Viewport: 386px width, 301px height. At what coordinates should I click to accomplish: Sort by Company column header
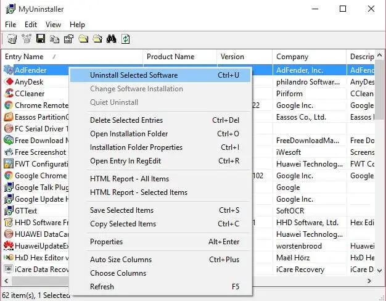coord(310,57)
